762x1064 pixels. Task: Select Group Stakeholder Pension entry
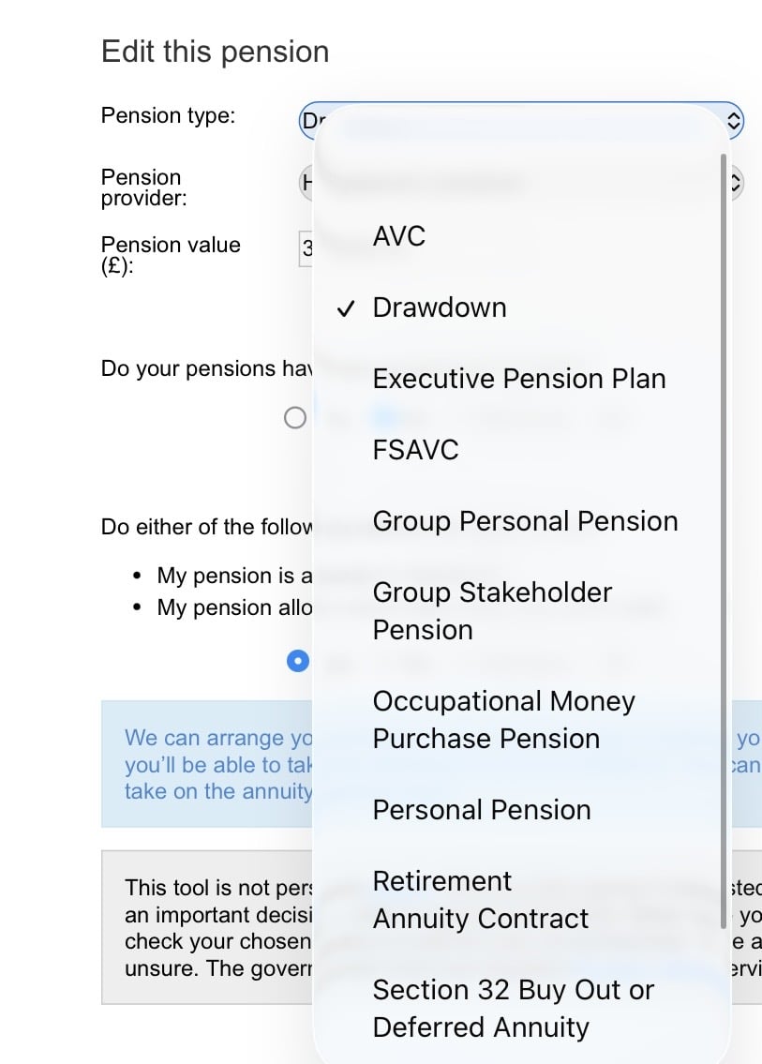(492, 610)
